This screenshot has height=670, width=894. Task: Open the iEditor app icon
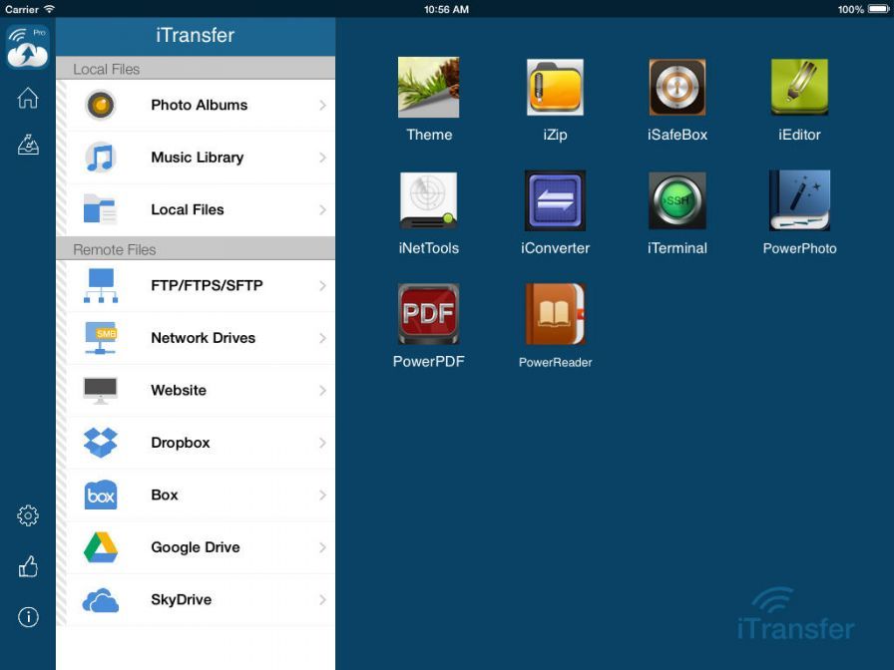click(799, 88)
